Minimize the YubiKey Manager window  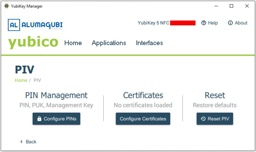(x=216, y=6)
